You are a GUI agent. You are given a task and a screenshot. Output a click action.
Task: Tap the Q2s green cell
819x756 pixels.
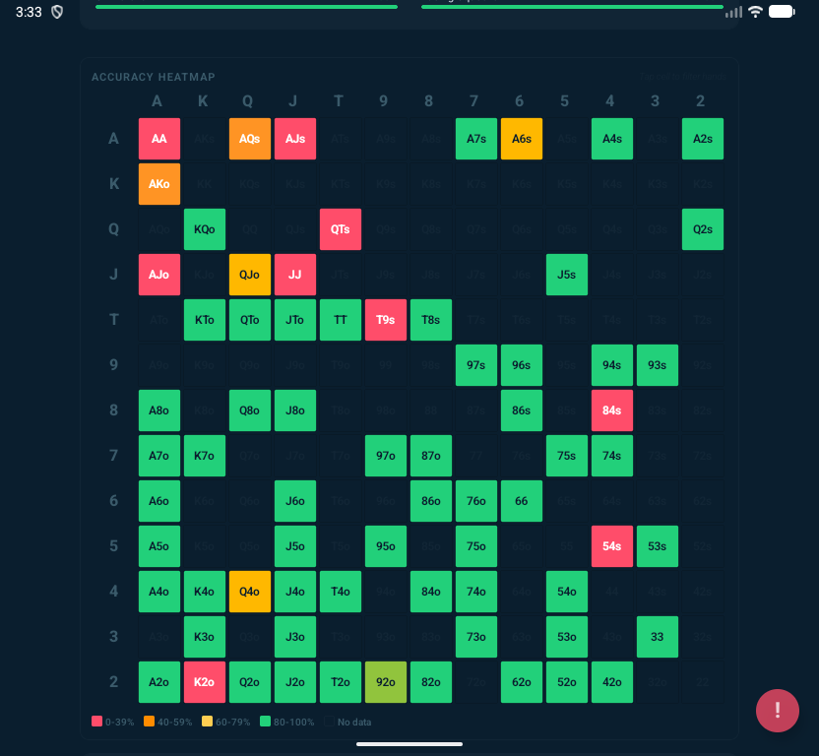(703, 229)
